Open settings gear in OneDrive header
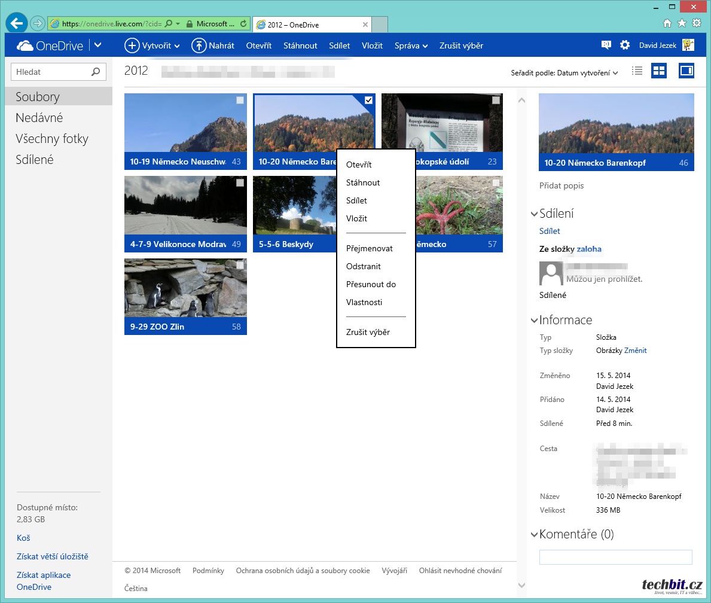Image resolution: width=711 pixels, height=603 pixels. tap(625, 45)
